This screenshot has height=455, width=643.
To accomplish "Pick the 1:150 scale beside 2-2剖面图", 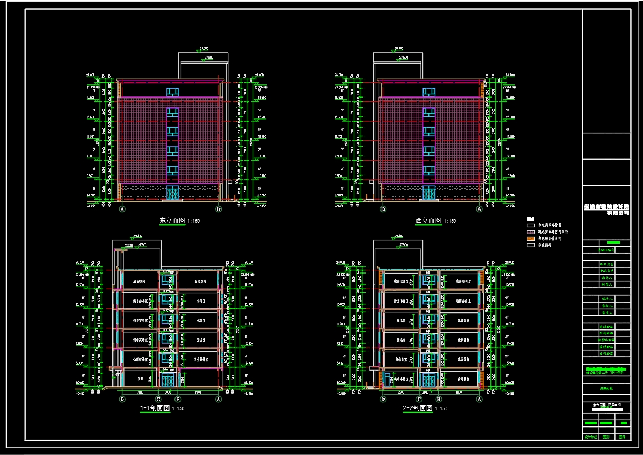I will point(441,408).
